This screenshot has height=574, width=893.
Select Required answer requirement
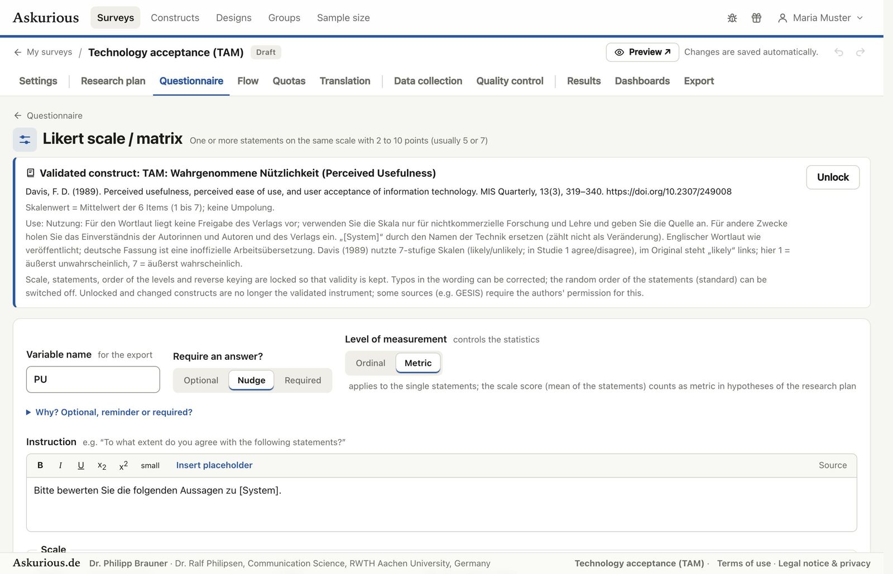pos(303,380)
